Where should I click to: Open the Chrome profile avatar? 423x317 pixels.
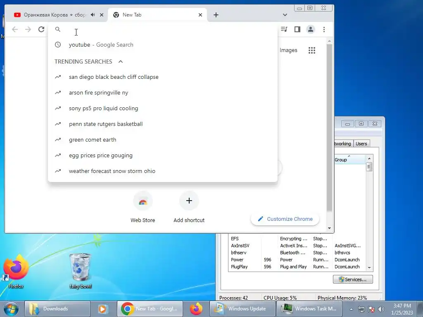tap(311, 29)
